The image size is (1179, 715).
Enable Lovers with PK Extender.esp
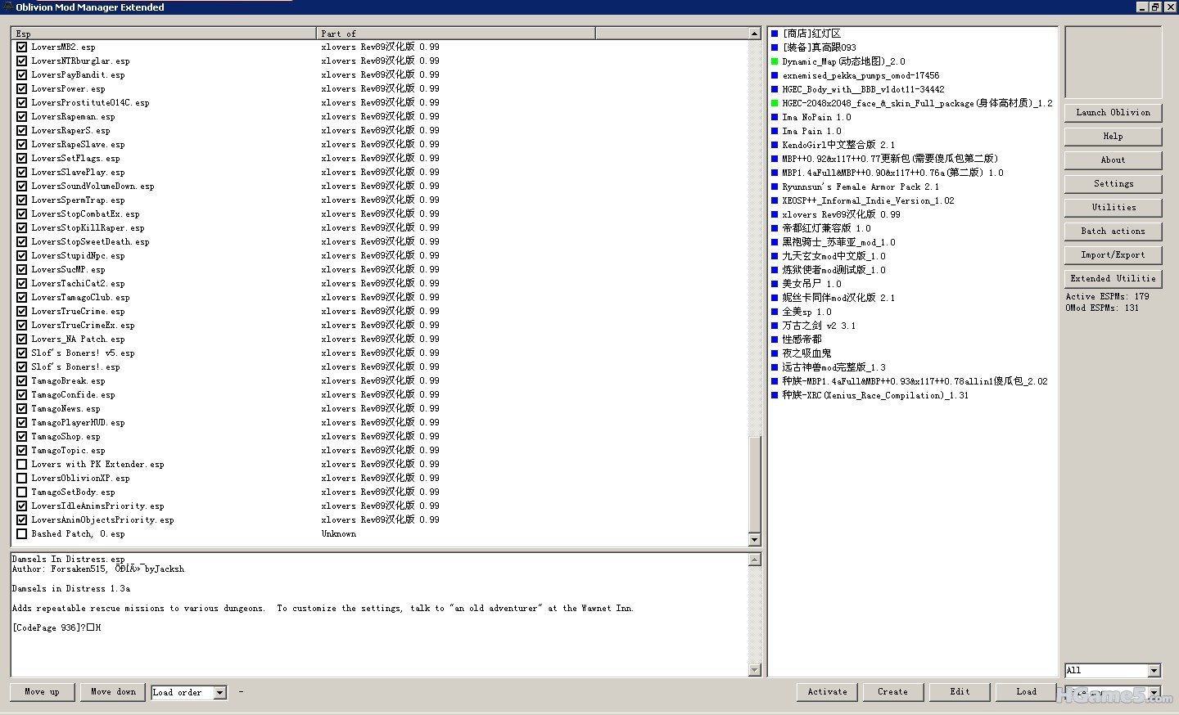coord(22,465)
